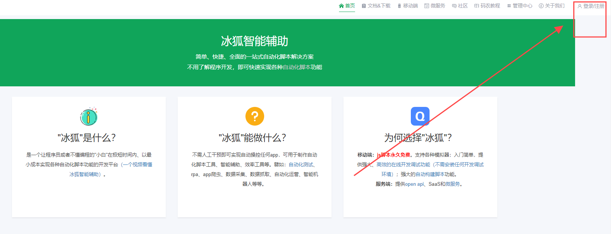Follow the 自动化测试 link
The width and height of the screenshot is (611, 234).
pos(301,164)
